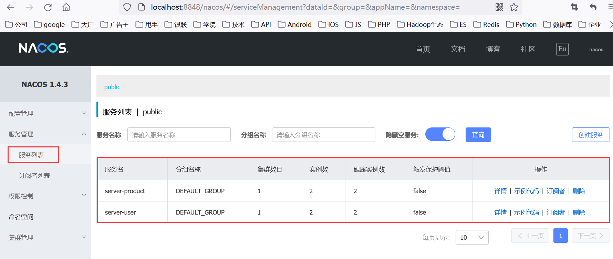Open the page size dropdown showing 10
Viewport: 613px width, 259px height.
click(472, 237)
